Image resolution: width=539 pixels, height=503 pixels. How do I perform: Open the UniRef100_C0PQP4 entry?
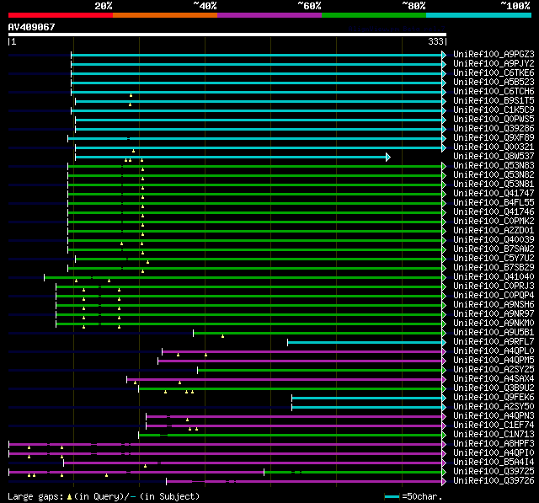tap(494, 296)
